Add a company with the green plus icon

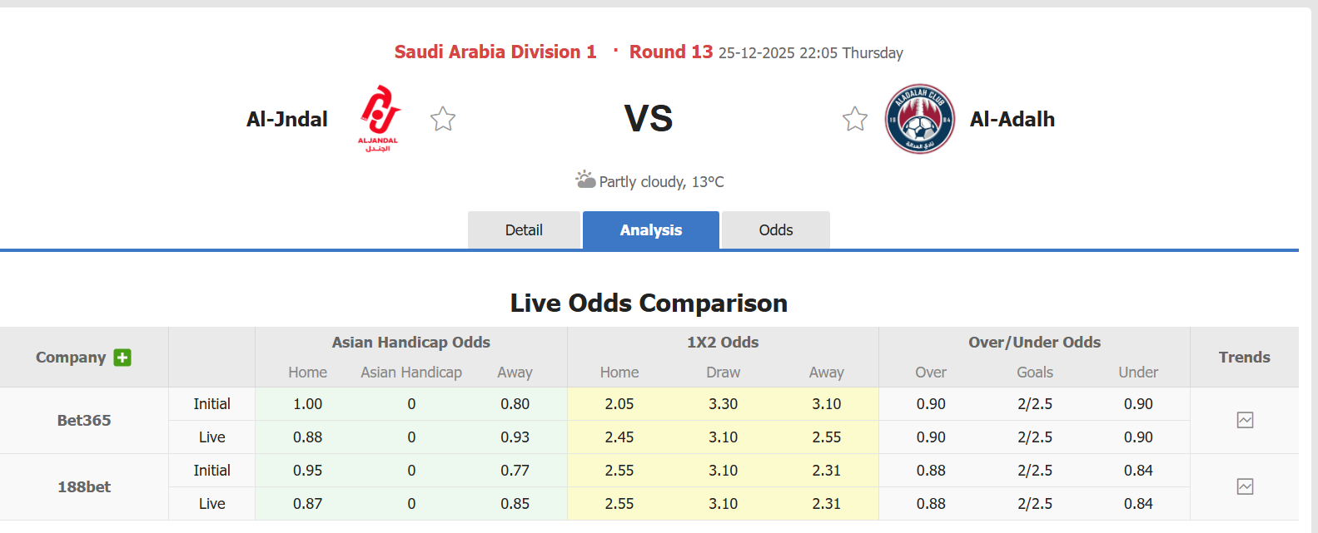pos(122,358)
